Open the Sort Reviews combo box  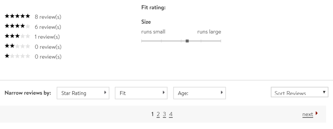300,92
